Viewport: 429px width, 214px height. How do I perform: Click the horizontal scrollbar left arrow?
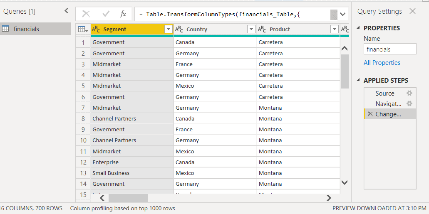[102, 198]
